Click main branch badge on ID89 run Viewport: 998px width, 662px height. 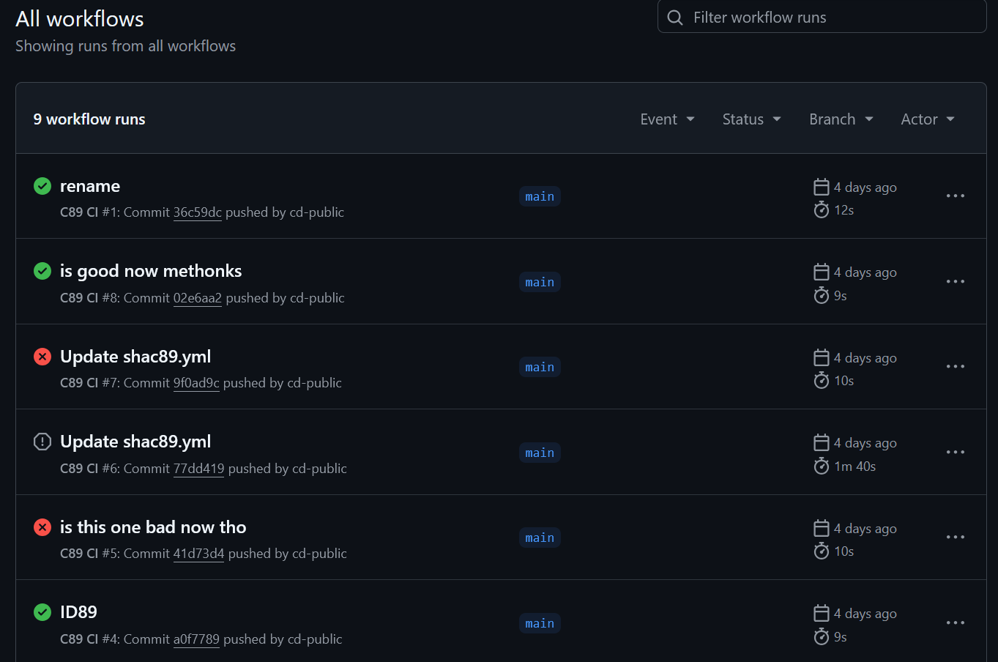click(x=540, y=623)
